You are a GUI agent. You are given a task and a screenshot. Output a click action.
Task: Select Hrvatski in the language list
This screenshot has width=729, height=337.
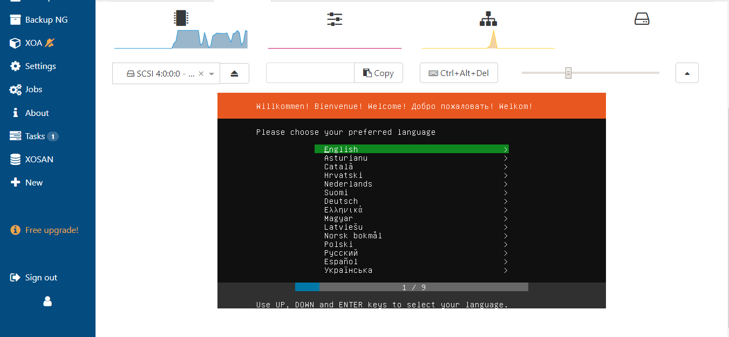point(412,175)
